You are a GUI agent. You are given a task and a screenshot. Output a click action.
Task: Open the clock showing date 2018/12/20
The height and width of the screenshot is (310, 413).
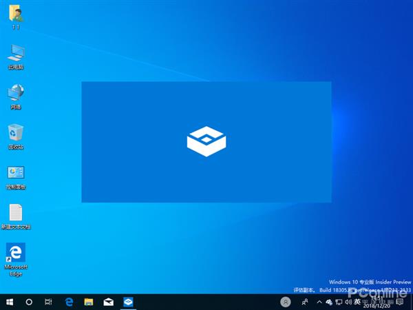(377, 302)
